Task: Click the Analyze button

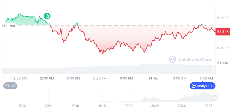Action: [x=202, y=86]
